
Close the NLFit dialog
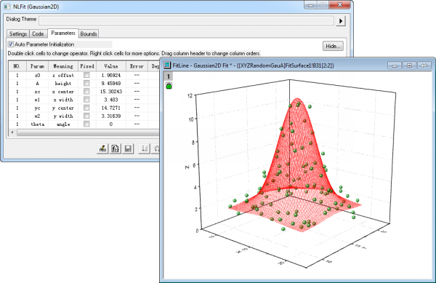click(x=340, y=5)
